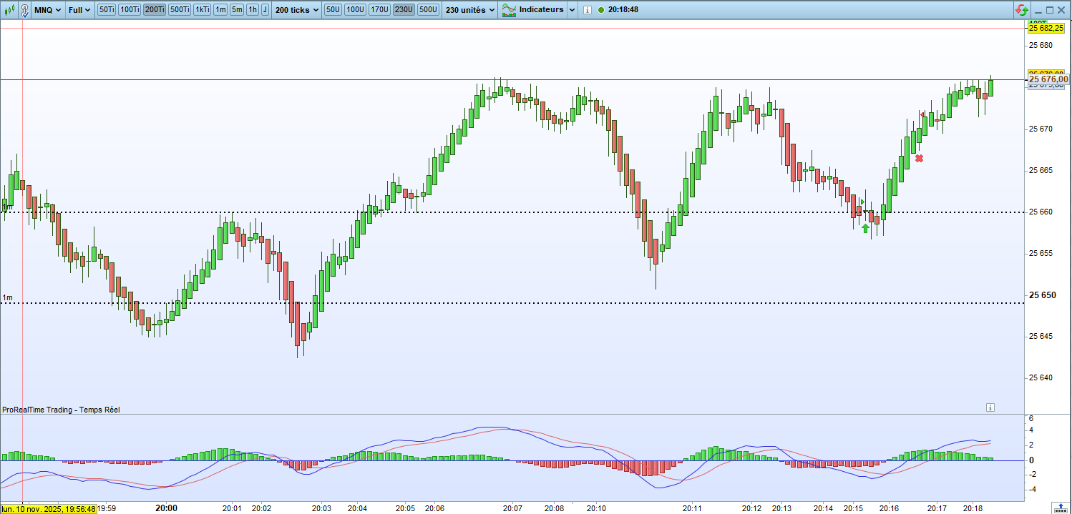Open the 200 ticks timeframe dropdown

pos(297,10)
